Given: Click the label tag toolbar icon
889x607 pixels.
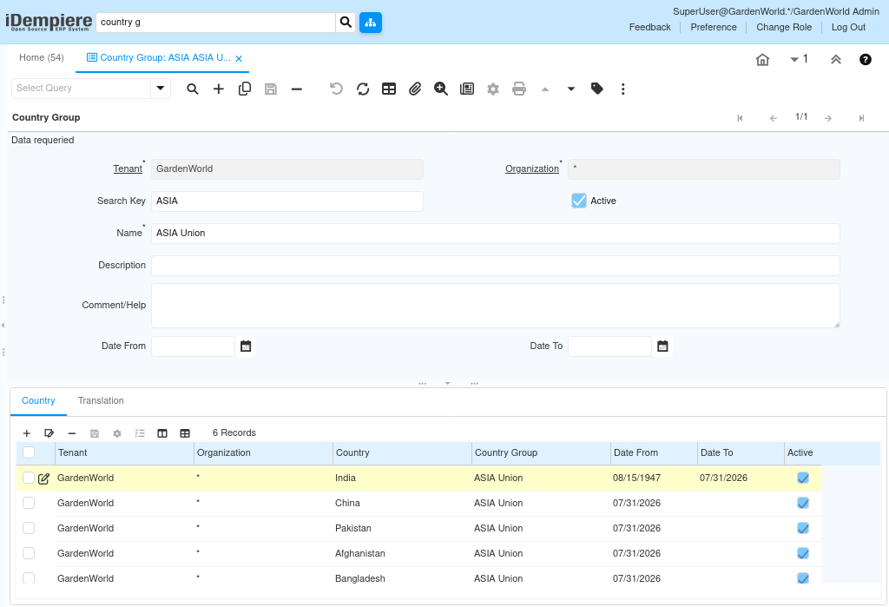Looking at the screenshot, I should pos(597,89).
